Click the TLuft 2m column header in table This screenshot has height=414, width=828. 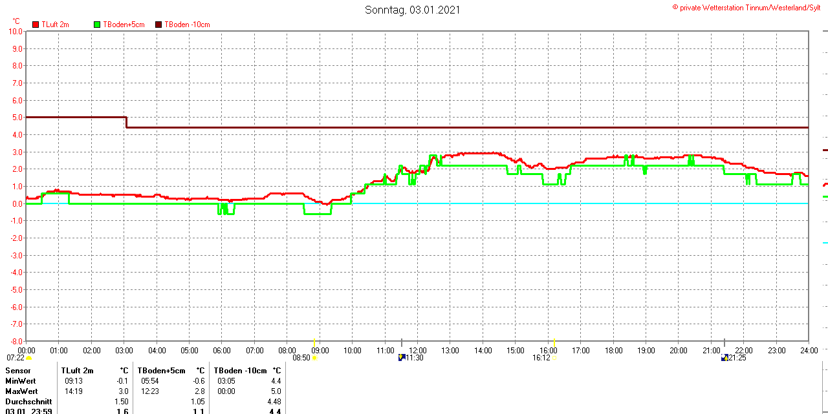77,371
